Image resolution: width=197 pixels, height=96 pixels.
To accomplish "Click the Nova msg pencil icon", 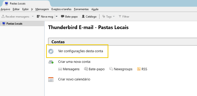I will 38,16.
